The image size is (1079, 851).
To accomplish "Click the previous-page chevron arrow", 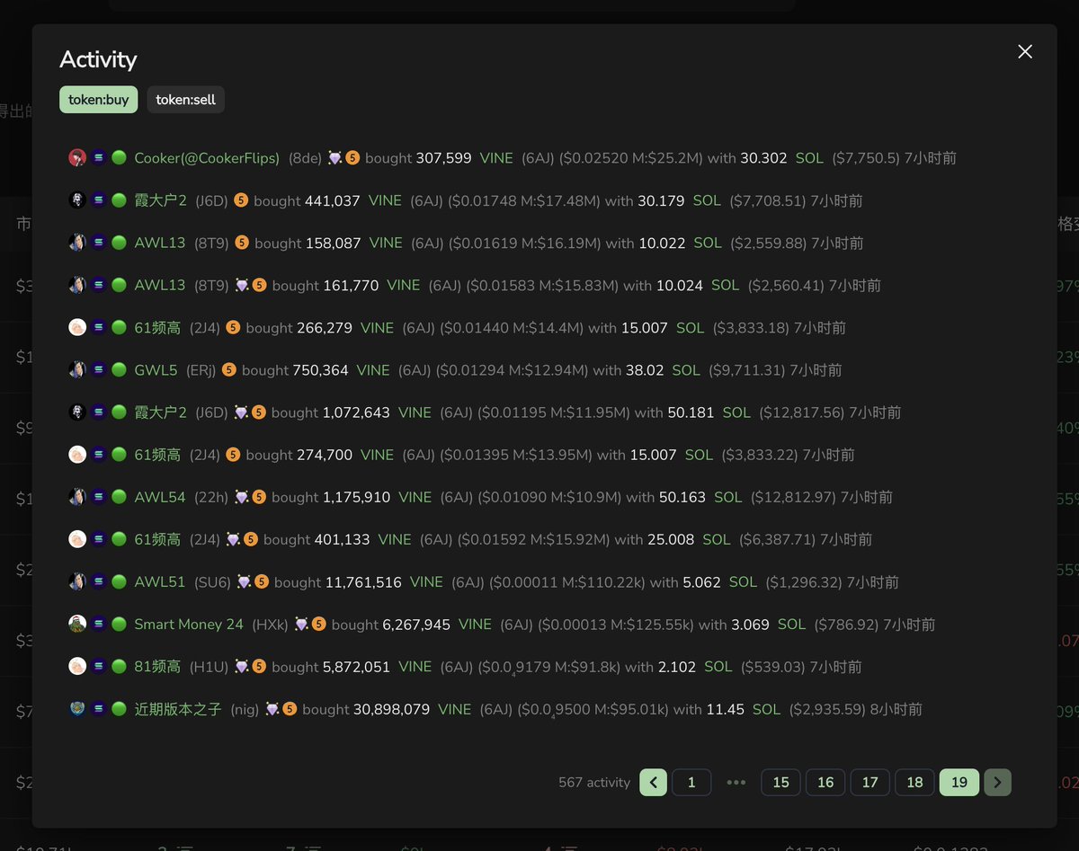I will (653, 782).
